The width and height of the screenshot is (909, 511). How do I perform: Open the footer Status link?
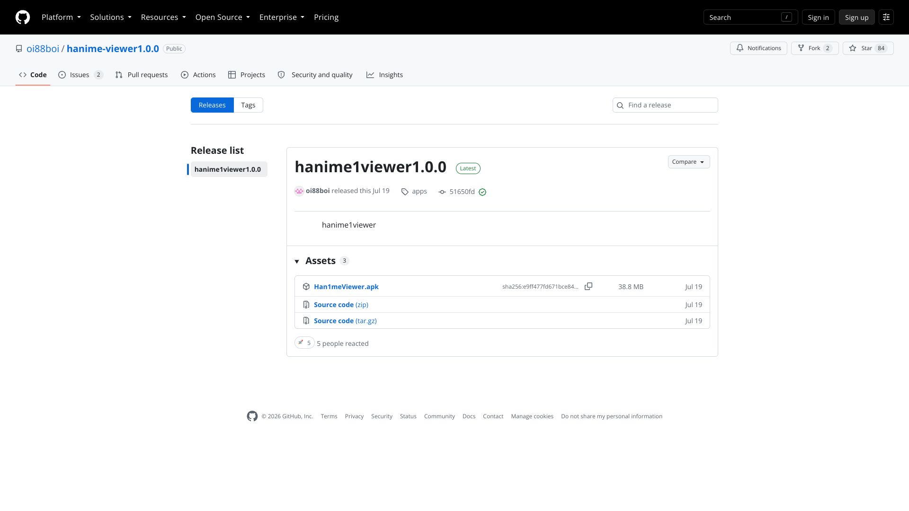point(408,416)
